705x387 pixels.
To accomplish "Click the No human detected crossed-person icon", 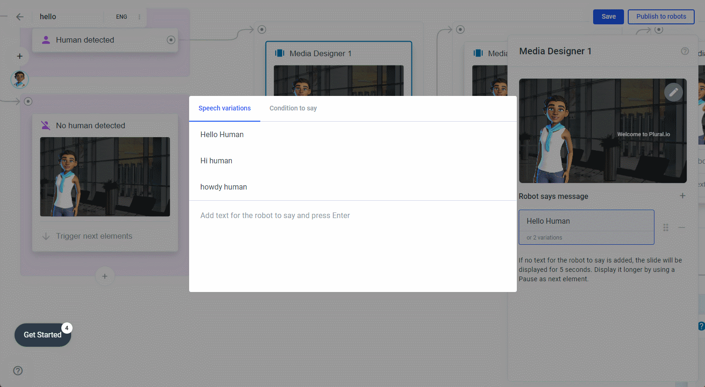I will pyautogui.click(x=46, y=125).
